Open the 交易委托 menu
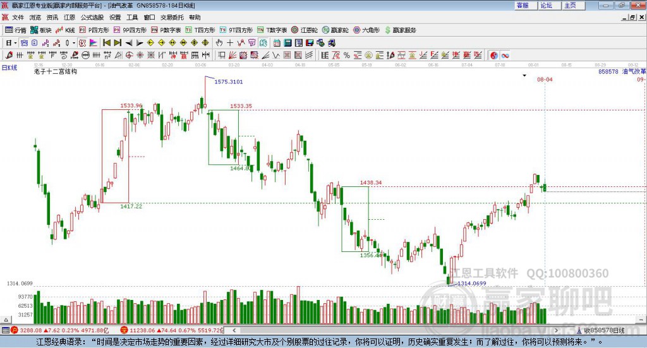 point(172,17)
